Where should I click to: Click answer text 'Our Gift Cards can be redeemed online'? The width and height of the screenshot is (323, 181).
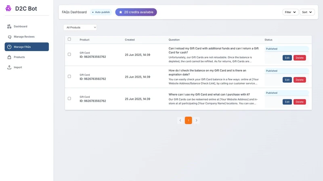coord(213,101)
